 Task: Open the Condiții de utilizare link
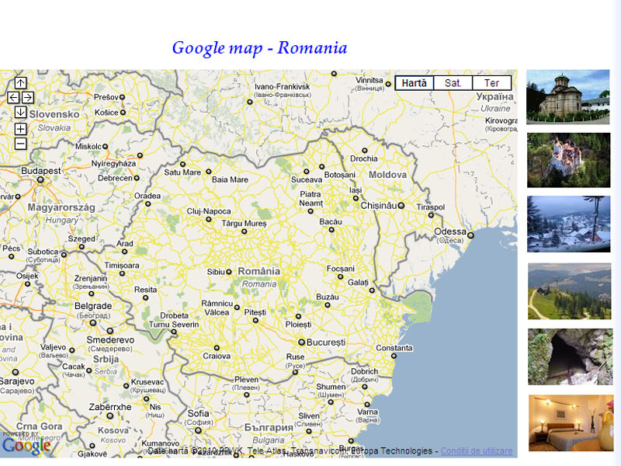click(477, 451)
